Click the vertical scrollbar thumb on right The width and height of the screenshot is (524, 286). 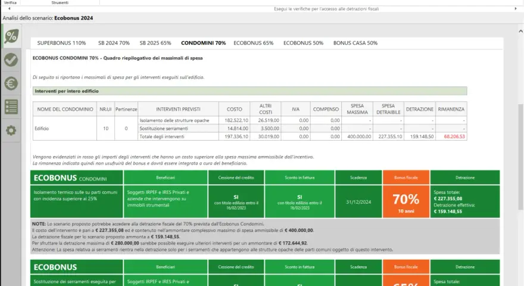click(520, 157)
